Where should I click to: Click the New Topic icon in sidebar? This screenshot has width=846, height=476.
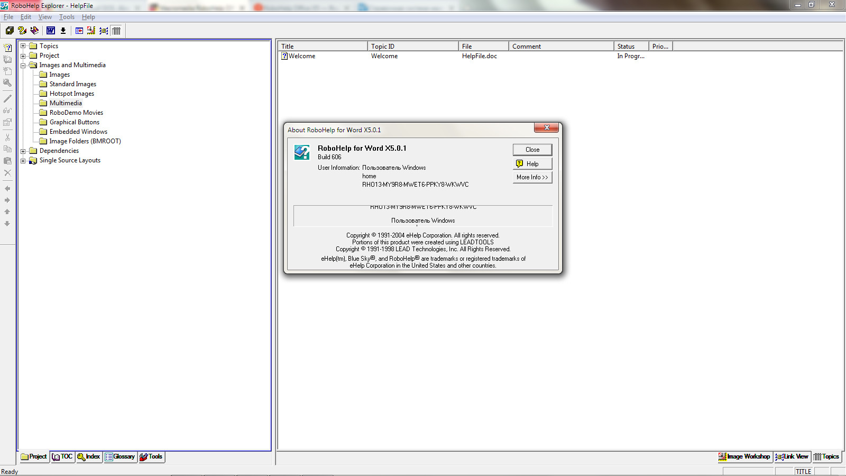pos(7,48)
